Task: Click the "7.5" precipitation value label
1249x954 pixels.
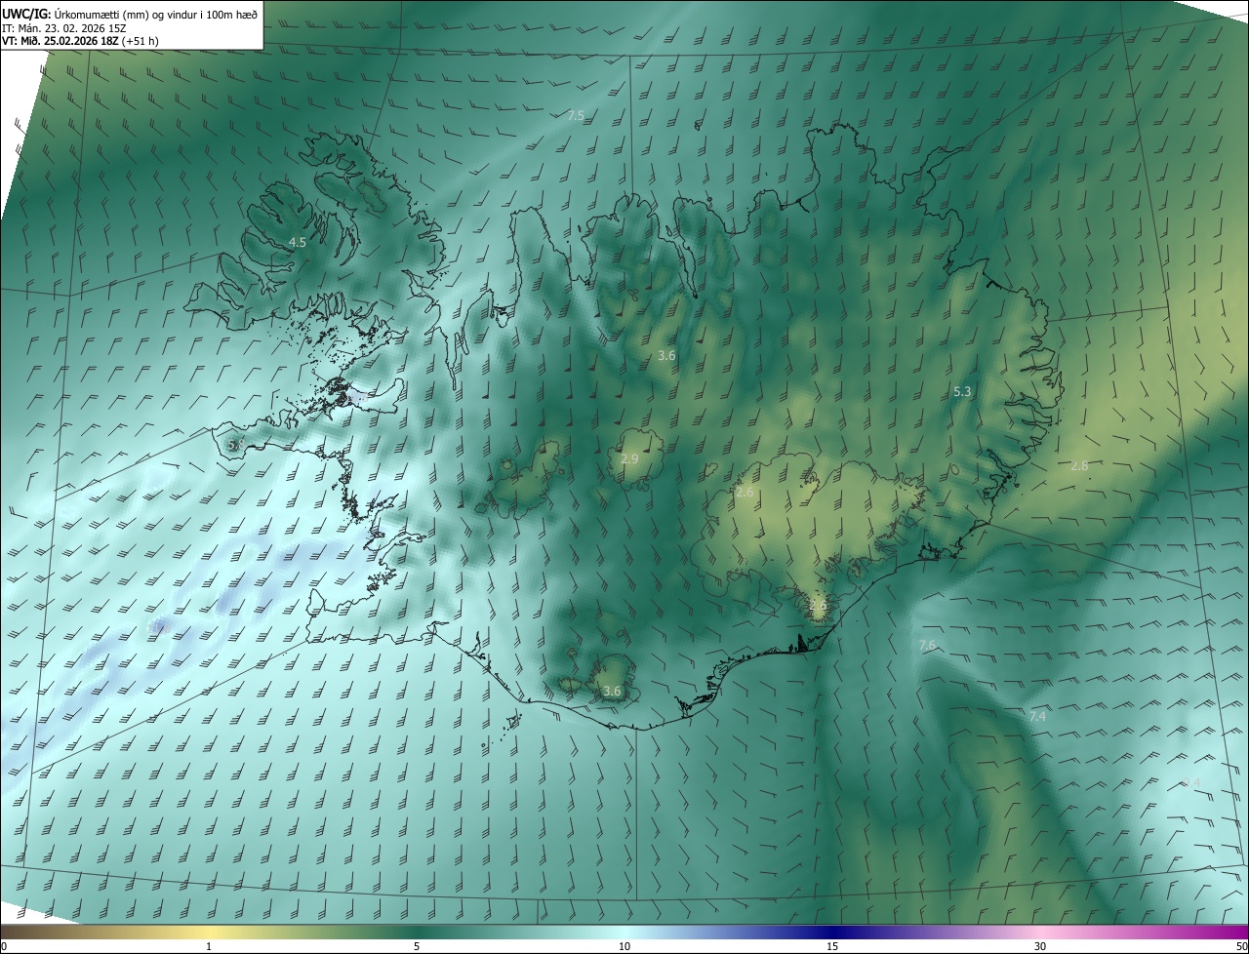Action: [576, 115]
